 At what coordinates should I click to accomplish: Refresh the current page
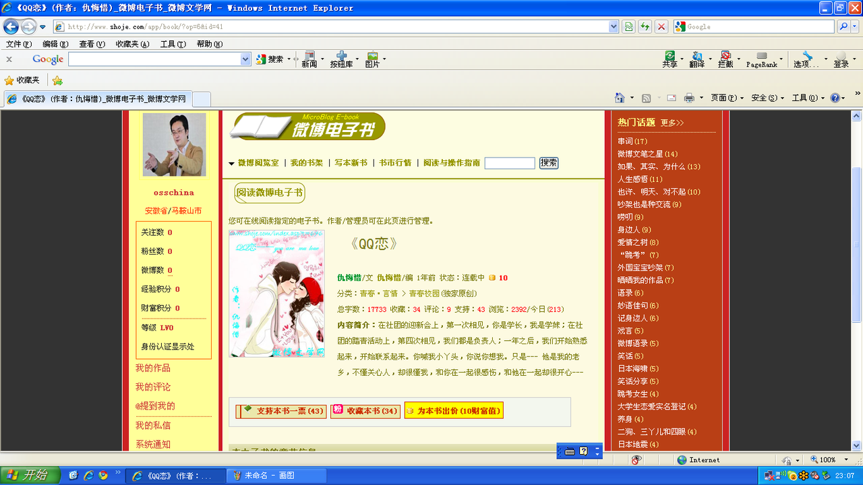pyautogui.click(x=645, y=27)
